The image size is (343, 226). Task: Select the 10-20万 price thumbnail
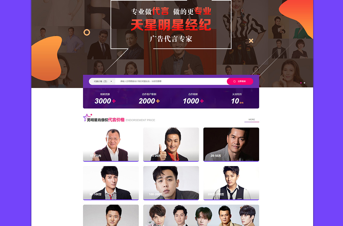tap(171, 144)
